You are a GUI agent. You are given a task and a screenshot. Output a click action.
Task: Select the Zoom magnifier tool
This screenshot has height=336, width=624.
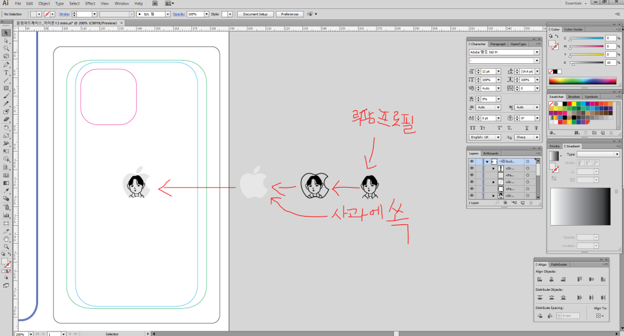coord(6,246)
